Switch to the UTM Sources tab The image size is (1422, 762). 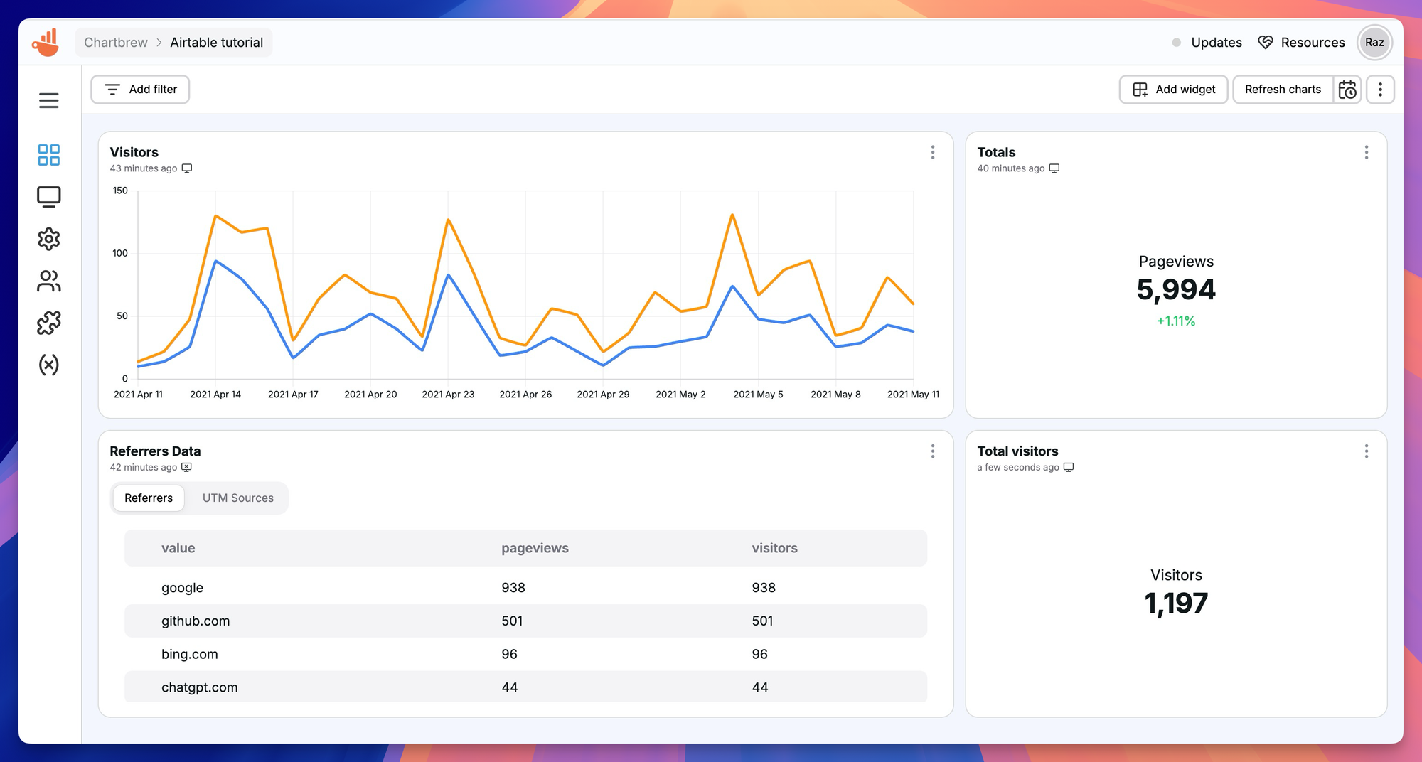click(x=237, y=498)
